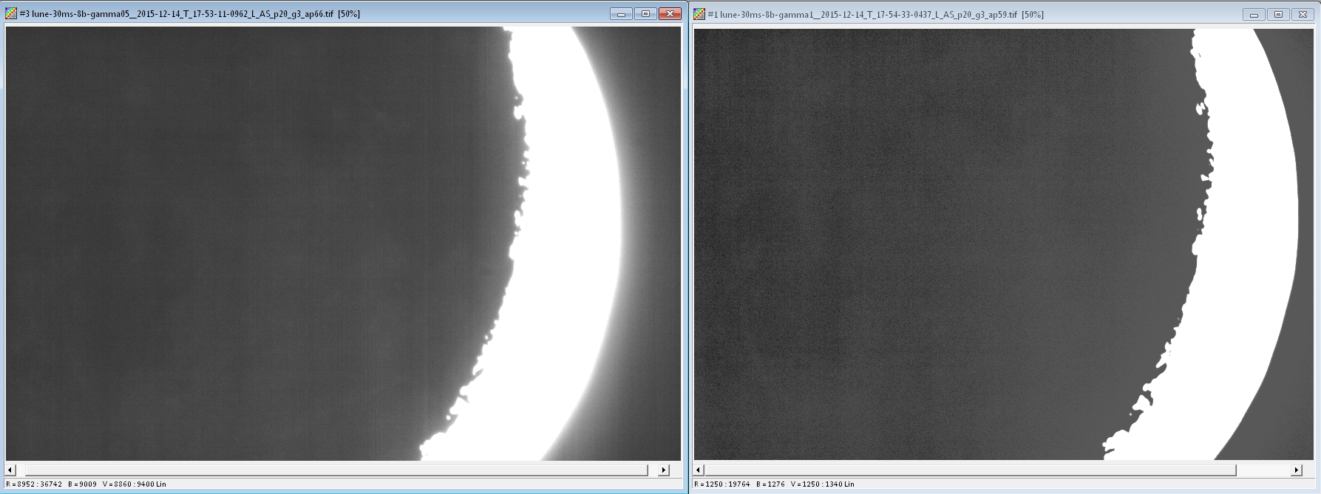Click right scroll arrow in #1 window
Viewport: 1321px width, 494px height.
(x=1297, y=470)
